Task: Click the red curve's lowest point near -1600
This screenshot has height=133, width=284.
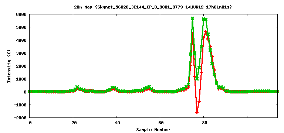Action: [x=197, y=113]
